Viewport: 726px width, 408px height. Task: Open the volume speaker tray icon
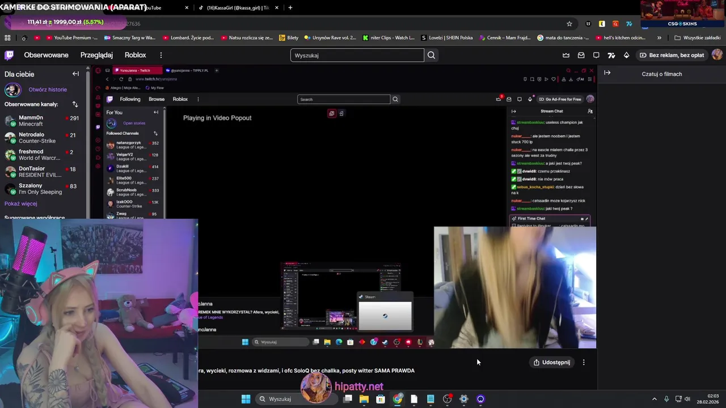click(x=687, y=399)
